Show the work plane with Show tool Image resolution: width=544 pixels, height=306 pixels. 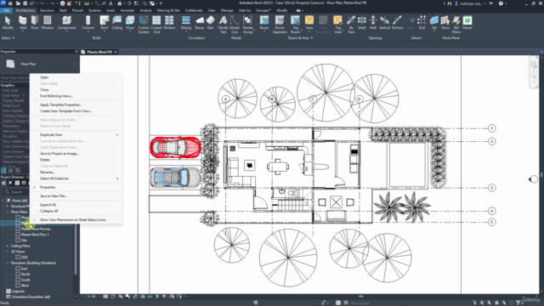445,23
